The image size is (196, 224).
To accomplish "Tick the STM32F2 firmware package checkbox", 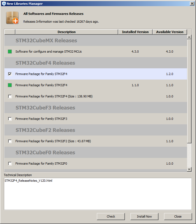I will coord(10,141).
